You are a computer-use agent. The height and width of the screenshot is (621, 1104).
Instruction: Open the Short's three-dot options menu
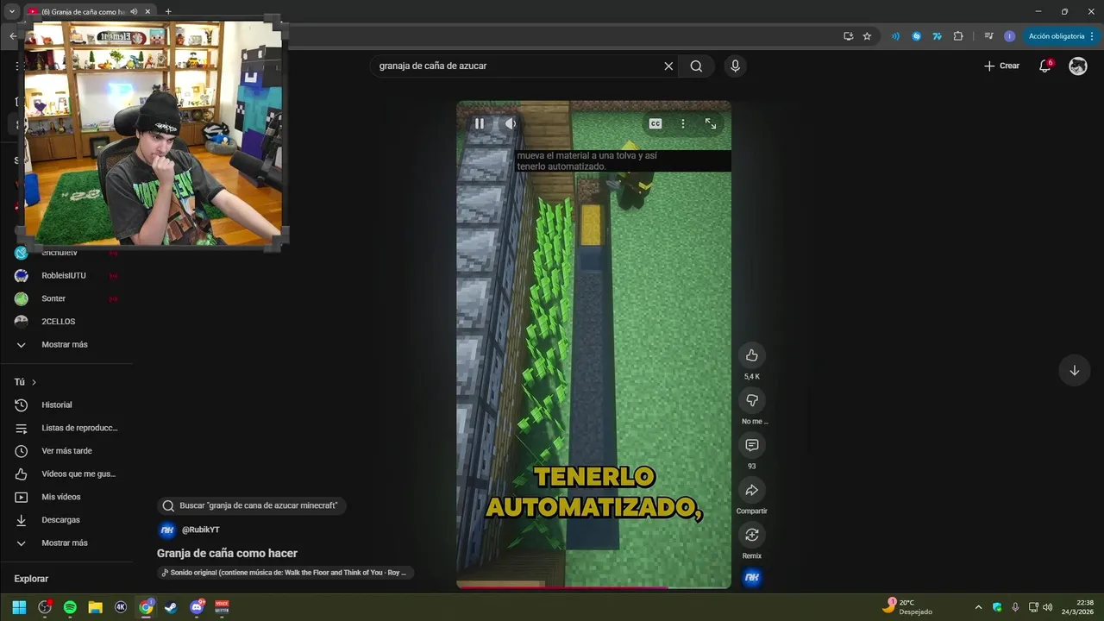(x=683, y=123)
